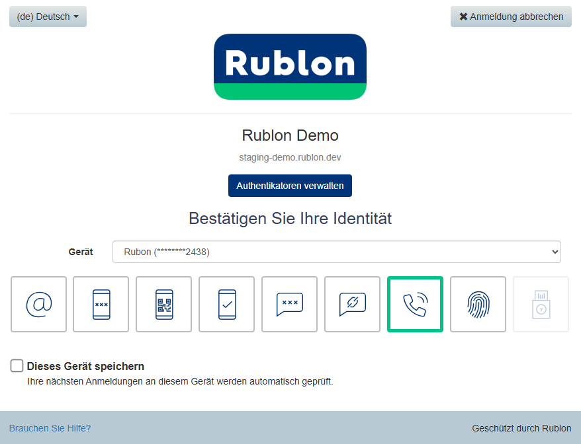Viewport: 581px width, 444px height.
Task: Choose the mobile push approval icon
Action: [227, 305]
